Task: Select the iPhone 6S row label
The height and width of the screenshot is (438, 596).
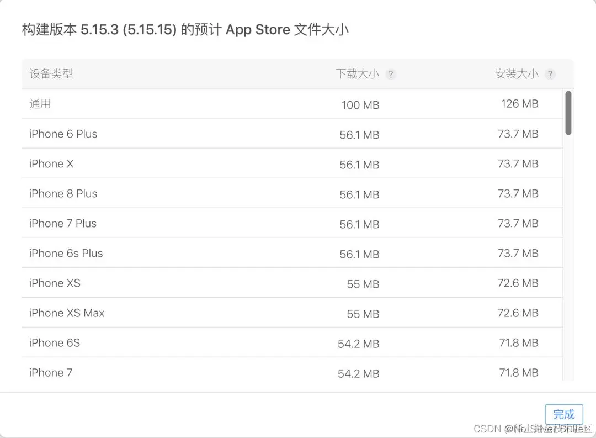Action: (x=55, y=343)
